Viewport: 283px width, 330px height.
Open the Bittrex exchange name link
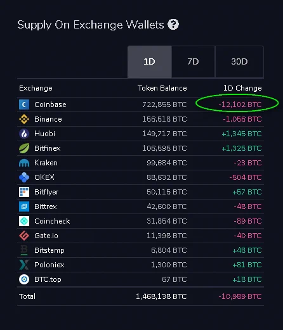click(x=46, y=206)
